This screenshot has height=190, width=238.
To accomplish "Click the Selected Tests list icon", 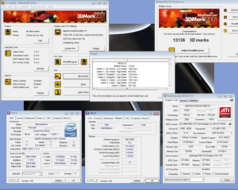I will pos(8,53).
